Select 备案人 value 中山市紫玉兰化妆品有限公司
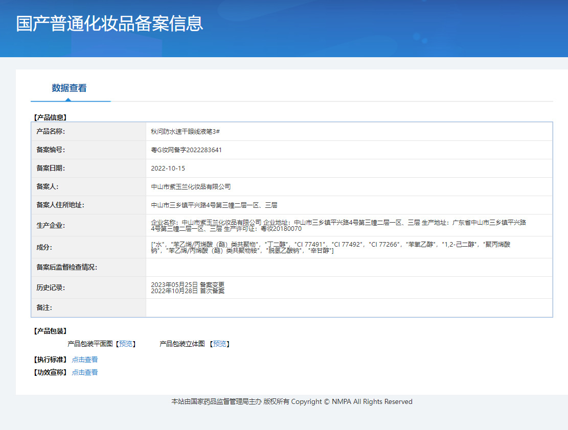Image resolution: width=568 pixels, height=430 pixels. 191,187
